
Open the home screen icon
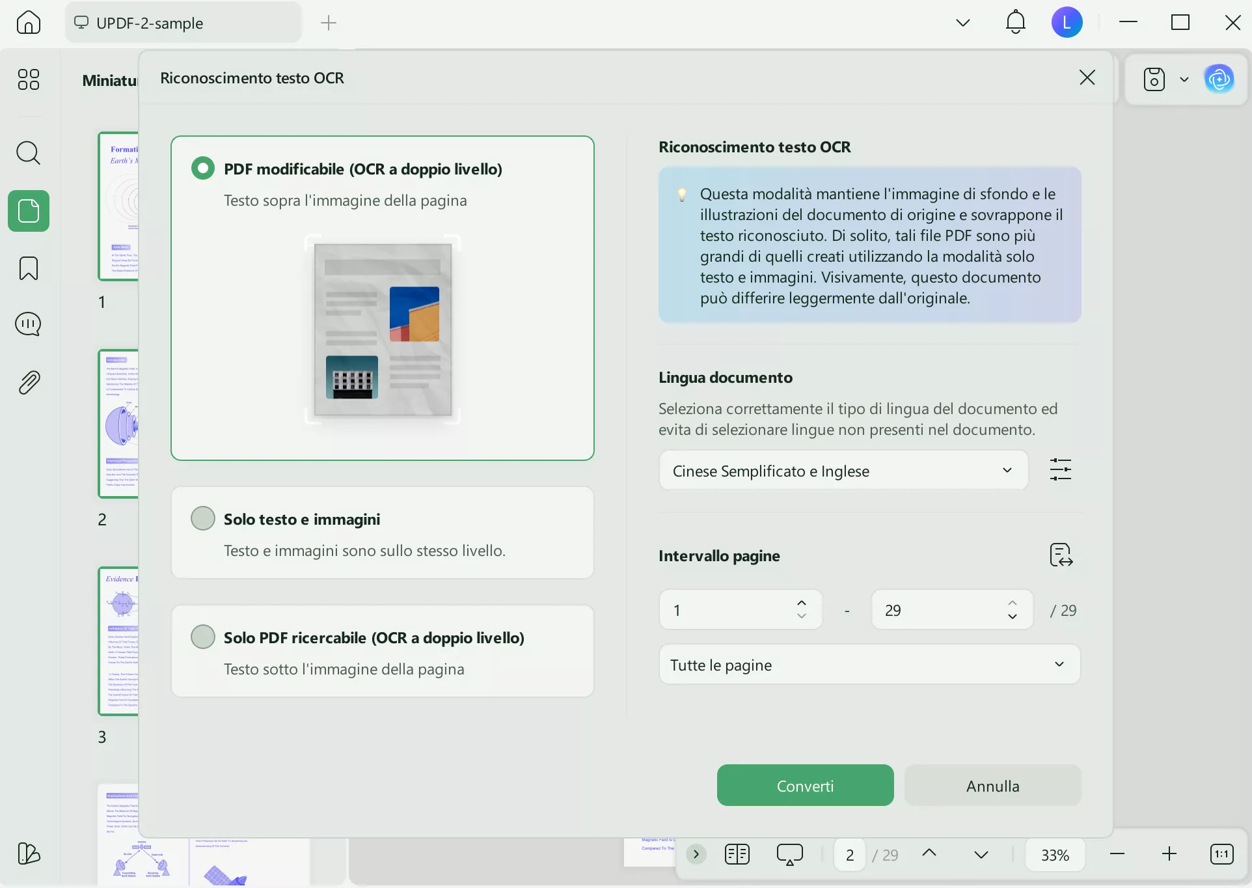click(28, 23)
